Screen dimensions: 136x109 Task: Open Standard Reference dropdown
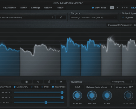click(121, 25)
